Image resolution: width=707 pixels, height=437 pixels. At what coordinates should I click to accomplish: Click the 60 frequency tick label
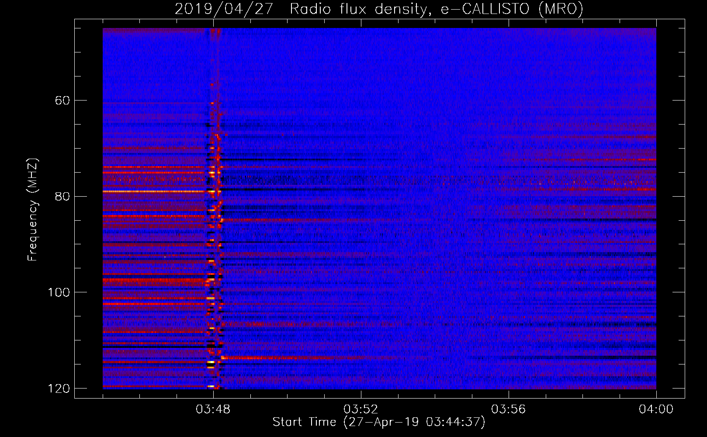point(62,101)
